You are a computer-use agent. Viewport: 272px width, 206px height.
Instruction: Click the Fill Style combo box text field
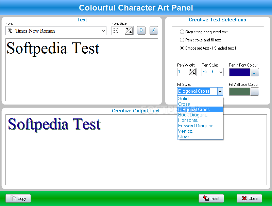point(198,91)
